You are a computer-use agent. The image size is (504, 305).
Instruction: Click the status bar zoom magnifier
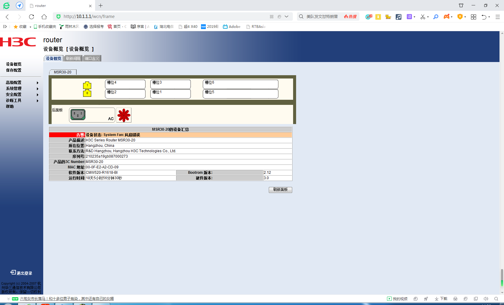point(496,299)
